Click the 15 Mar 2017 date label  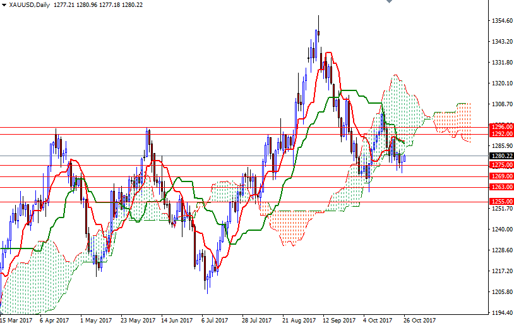pos(16,321)
